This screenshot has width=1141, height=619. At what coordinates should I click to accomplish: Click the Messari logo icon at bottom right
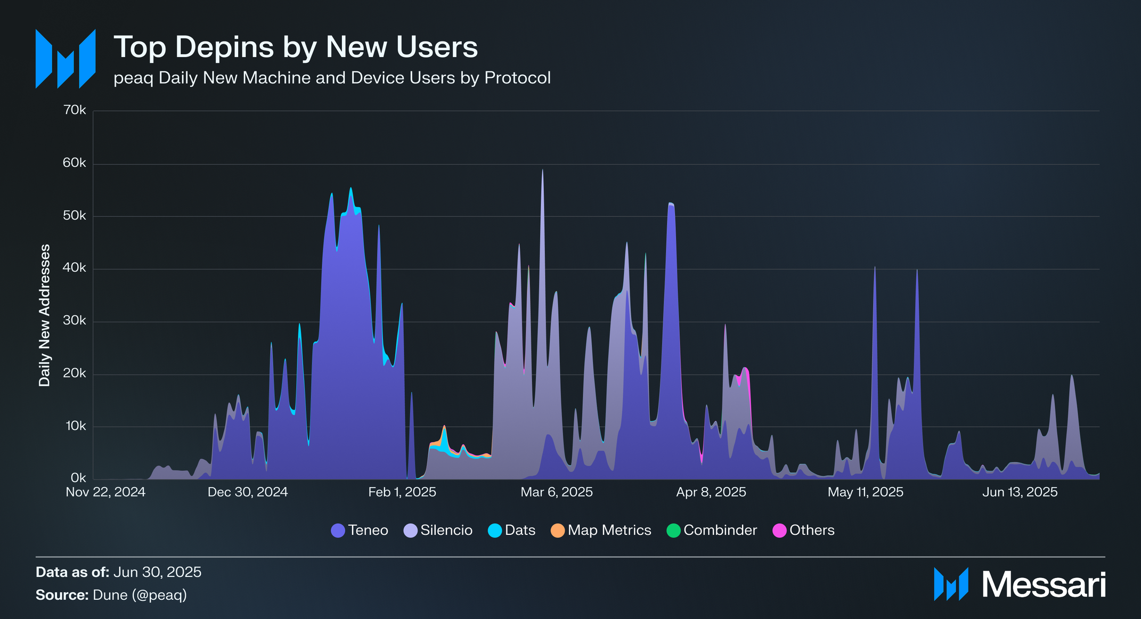point(951,584)
